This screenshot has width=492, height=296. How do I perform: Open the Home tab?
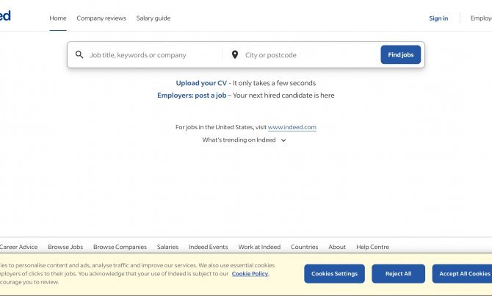pyautogui.click(x=58, y=18)
